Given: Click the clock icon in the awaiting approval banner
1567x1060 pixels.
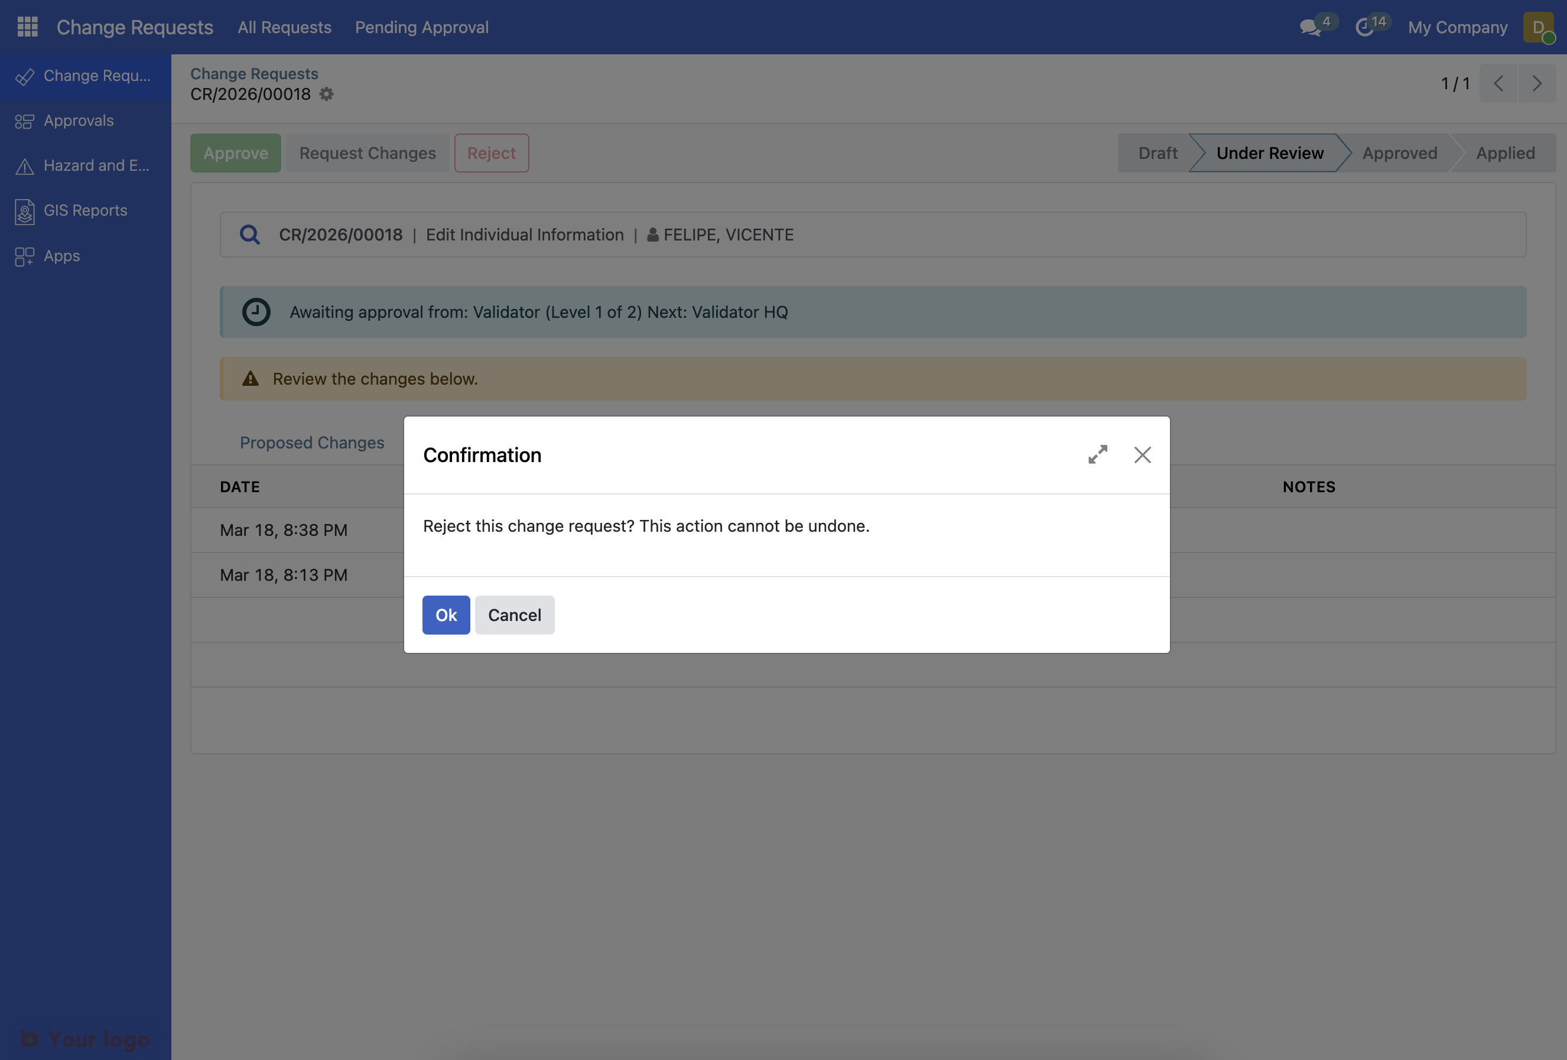Looking at the screenshot, I should pos(256,312).
